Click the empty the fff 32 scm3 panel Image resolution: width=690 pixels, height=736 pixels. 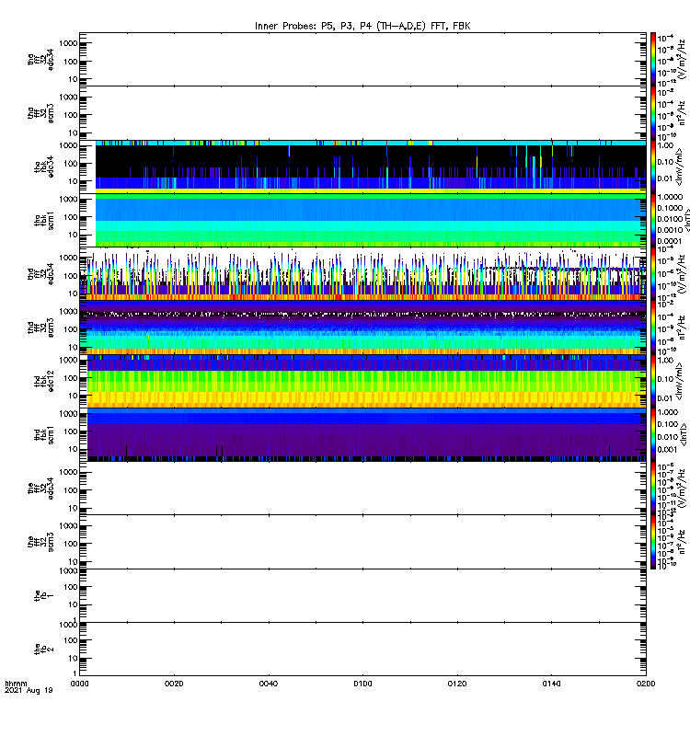click(x=362, y=542)
